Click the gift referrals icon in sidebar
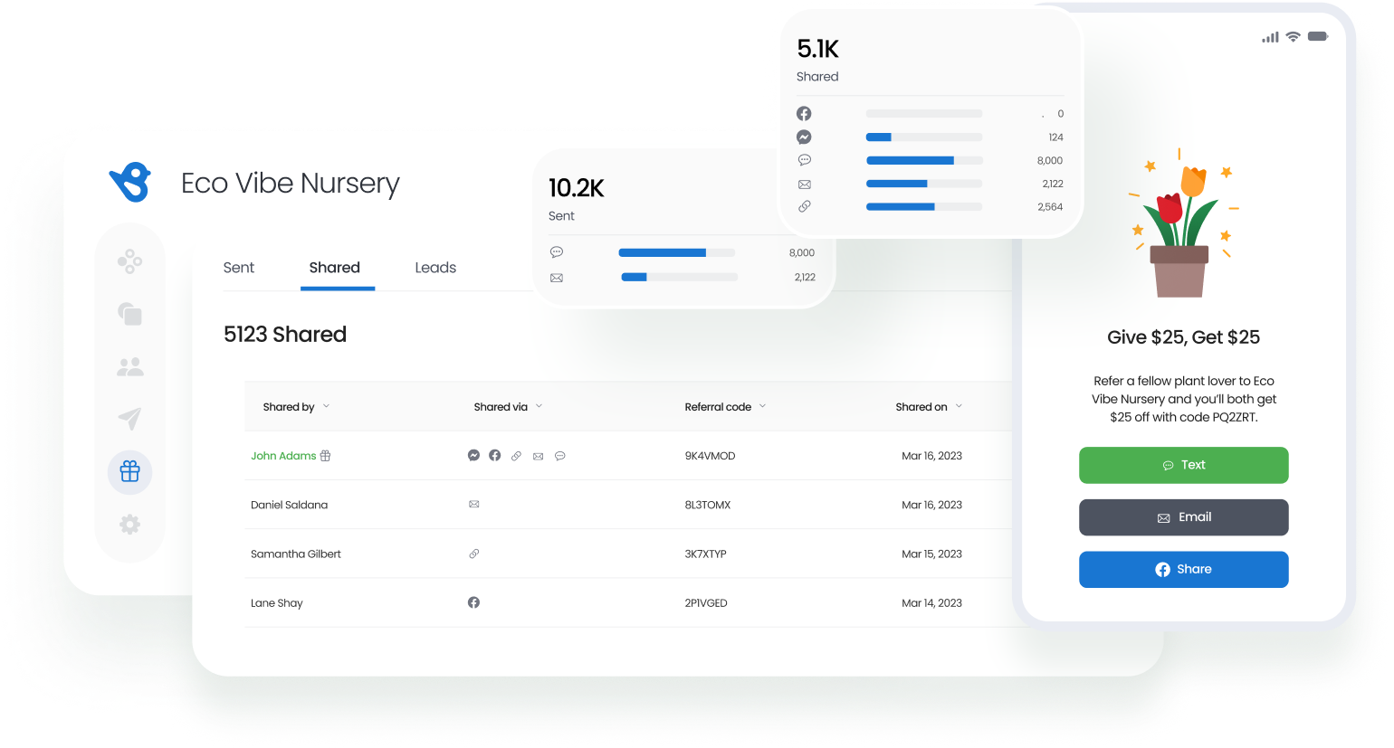This screenshot has height=748, width=1394. [129, 472]
